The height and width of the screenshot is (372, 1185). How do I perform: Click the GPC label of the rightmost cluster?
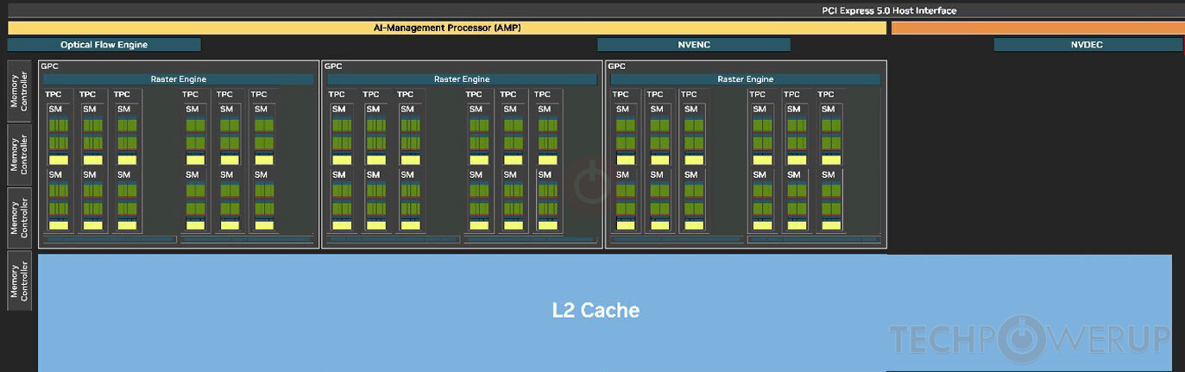click(616, 66)
